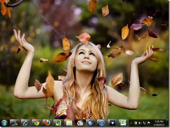The width and height of the screenshot is (170, 128).
Task: Launch Internet Explorer from the taskbar
Action: pyautogui.click(x=26, y=123)
